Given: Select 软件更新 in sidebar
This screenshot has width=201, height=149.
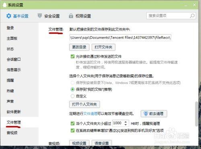Looking at the screenshot, I should pos(14,112).
